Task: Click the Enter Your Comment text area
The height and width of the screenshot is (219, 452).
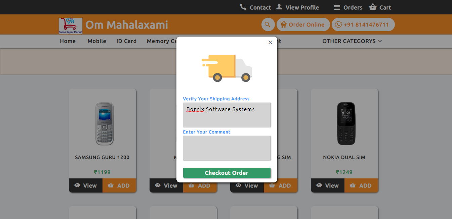Action: tap(227, 148)
